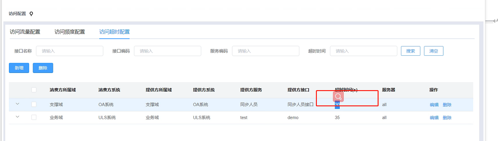Switch to the 访问流量配置 tab
500x141 pixels.
(25, 32)
